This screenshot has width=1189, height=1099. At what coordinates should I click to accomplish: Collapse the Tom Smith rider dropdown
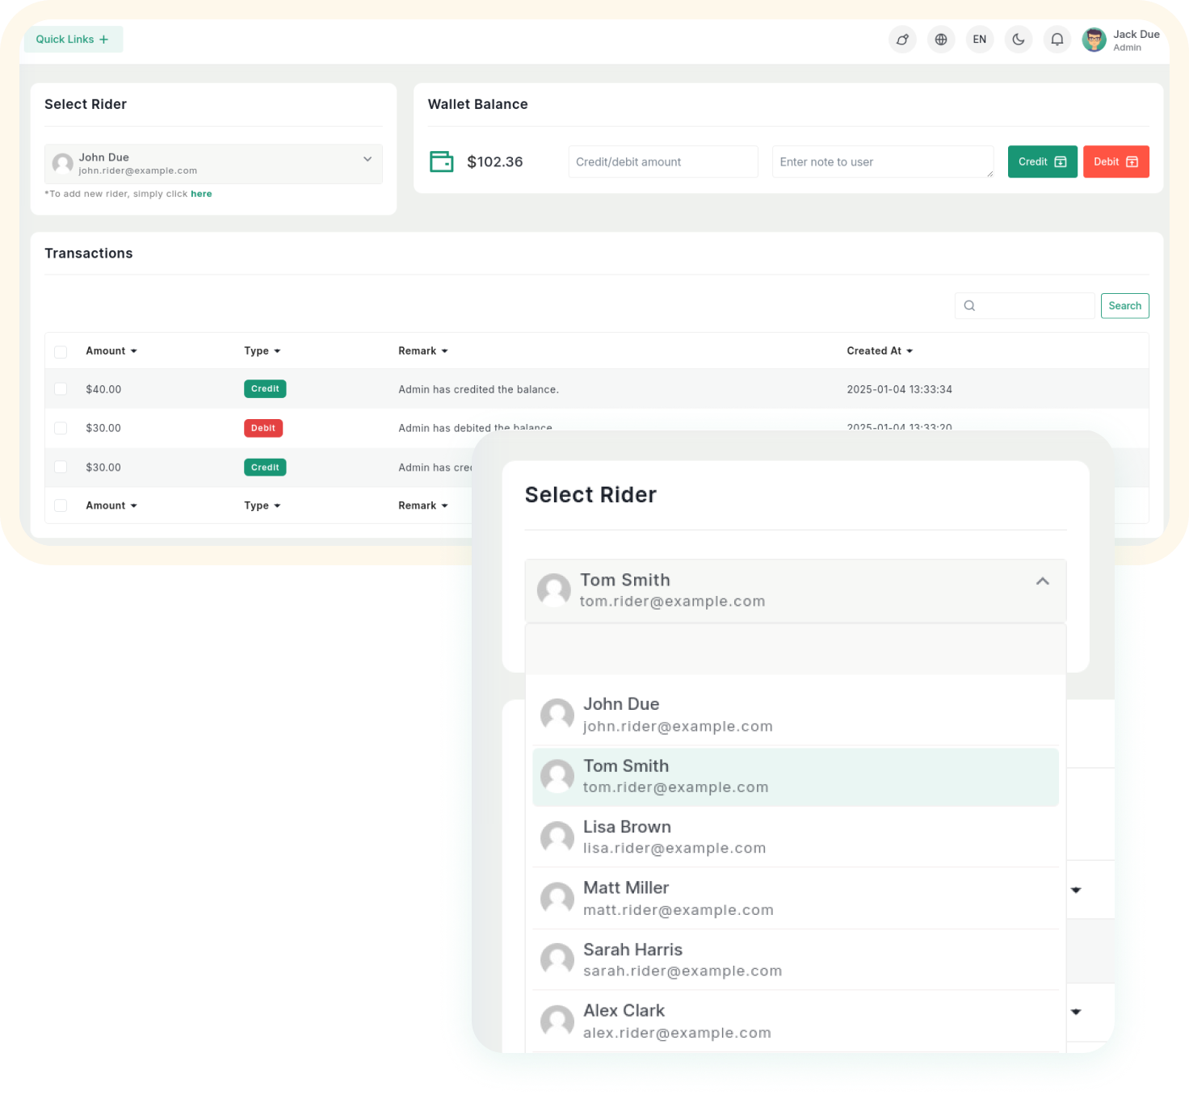(1042, 581)
